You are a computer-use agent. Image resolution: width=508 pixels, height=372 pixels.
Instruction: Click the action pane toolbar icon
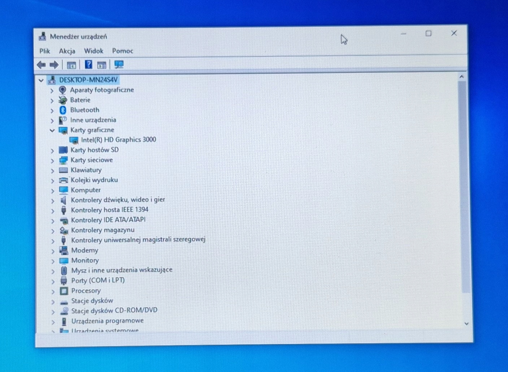coord(102,65)
